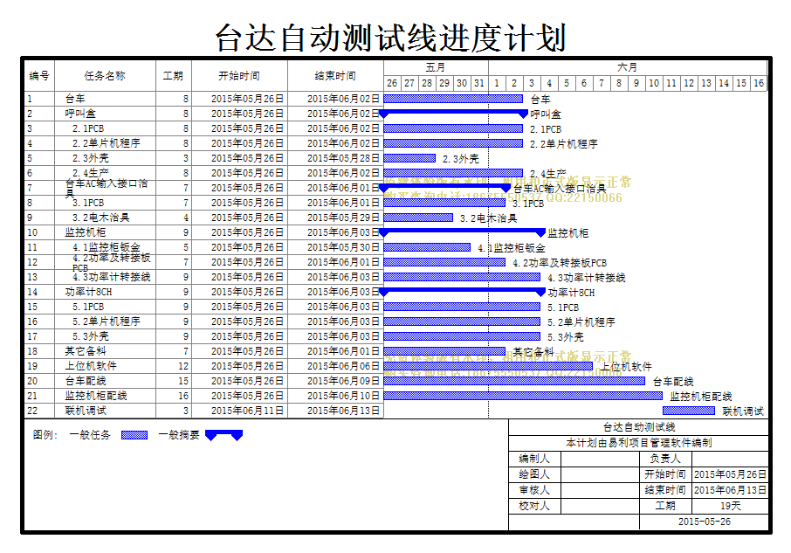Click day 26 in the timeline header
Viewport: 791px width, 553px height.
coord(393,83)
